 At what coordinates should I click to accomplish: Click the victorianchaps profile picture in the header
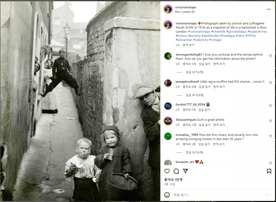(x=168, y=9)
